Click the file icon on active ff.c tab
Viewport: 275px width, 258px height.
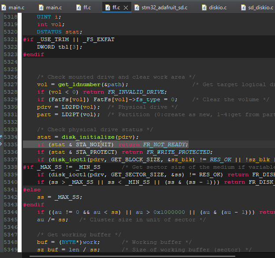(108, 8)
